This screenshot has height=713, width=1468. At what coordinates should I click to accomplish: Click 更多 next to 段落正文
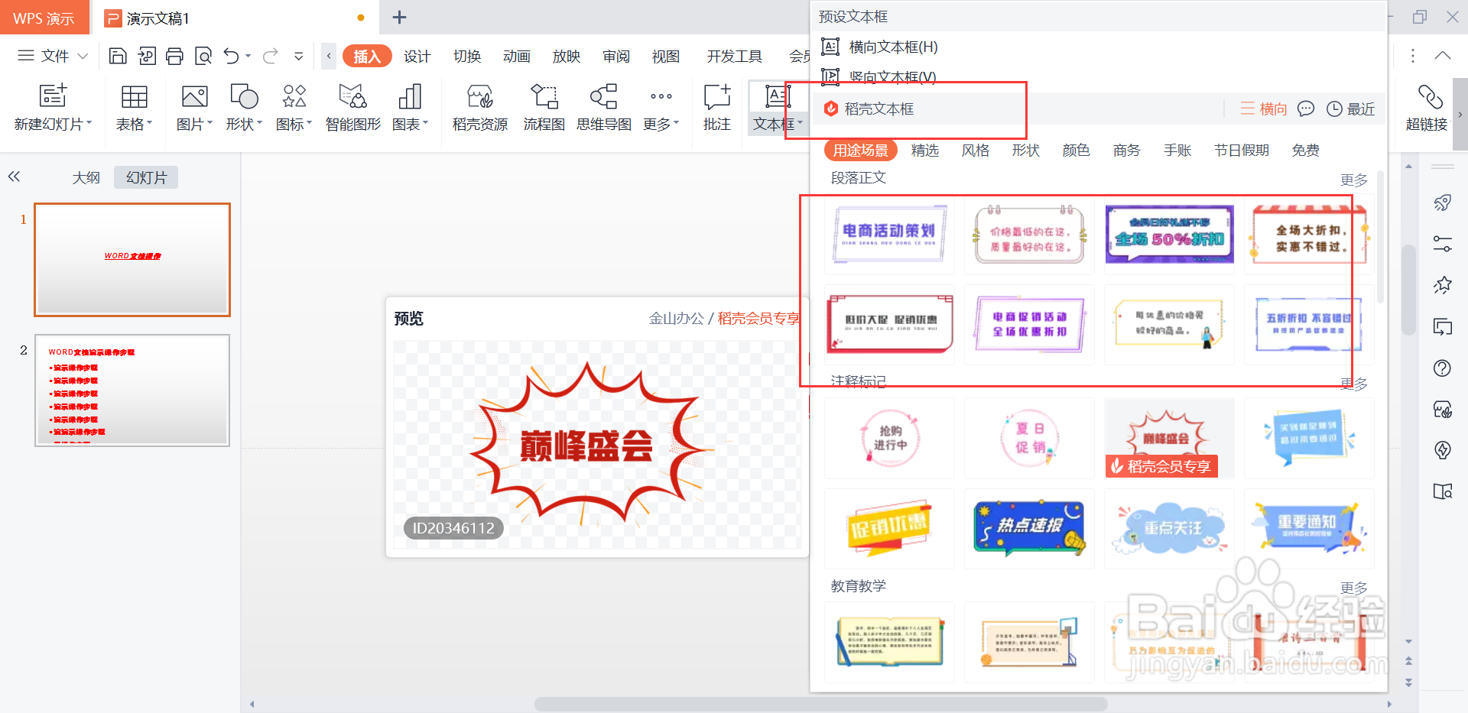tap(1353, 180)
